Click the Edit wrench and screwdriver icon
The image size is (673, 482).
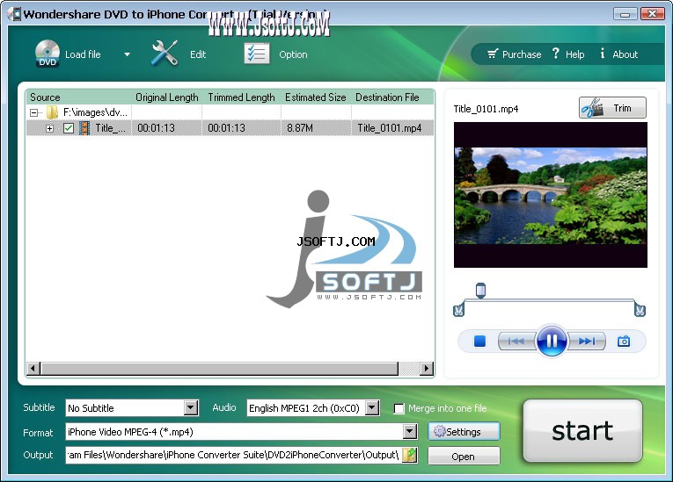coord(165,54)
